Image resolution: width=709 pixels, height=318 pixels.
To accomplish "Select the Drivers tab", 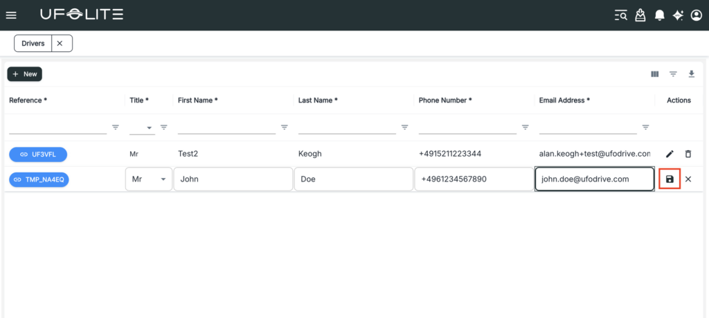I will [x=33, y=43].
